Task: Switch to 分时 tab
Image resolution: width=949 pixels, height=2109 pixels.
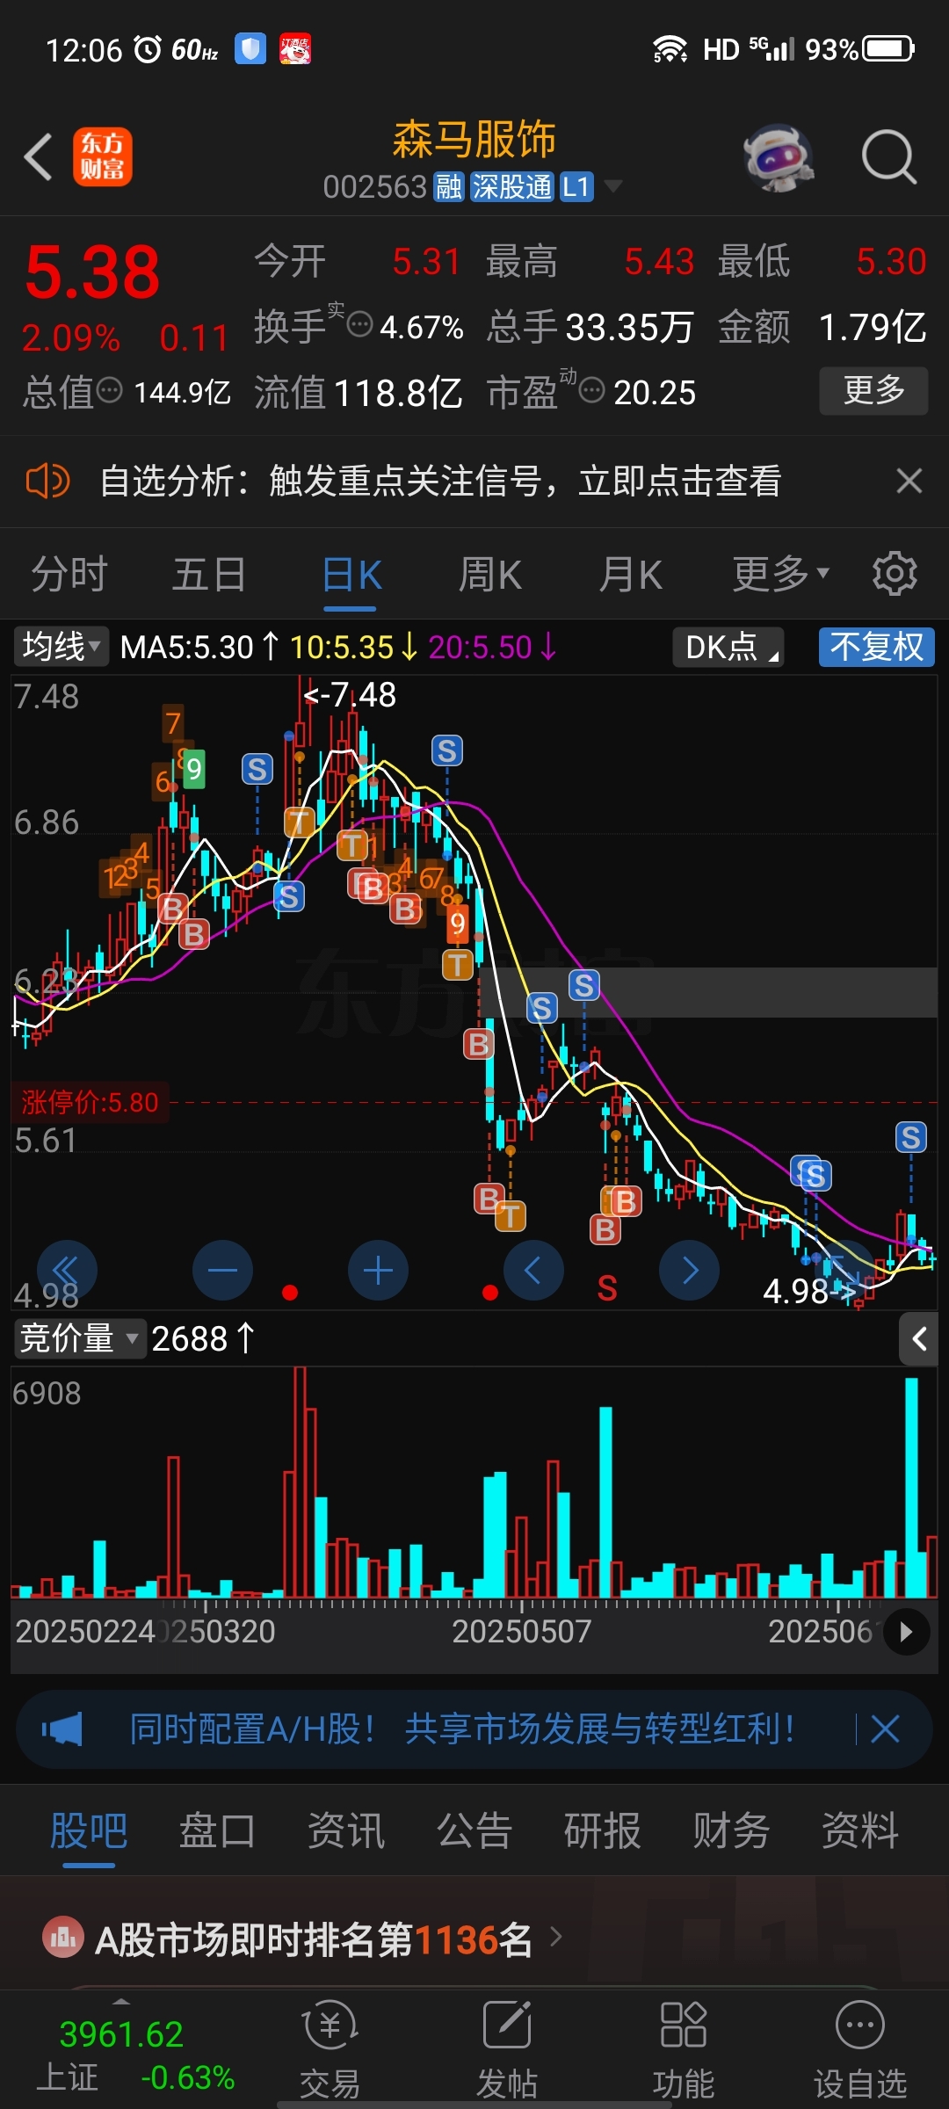Action: pyautogui.click(x=69, y=575)
